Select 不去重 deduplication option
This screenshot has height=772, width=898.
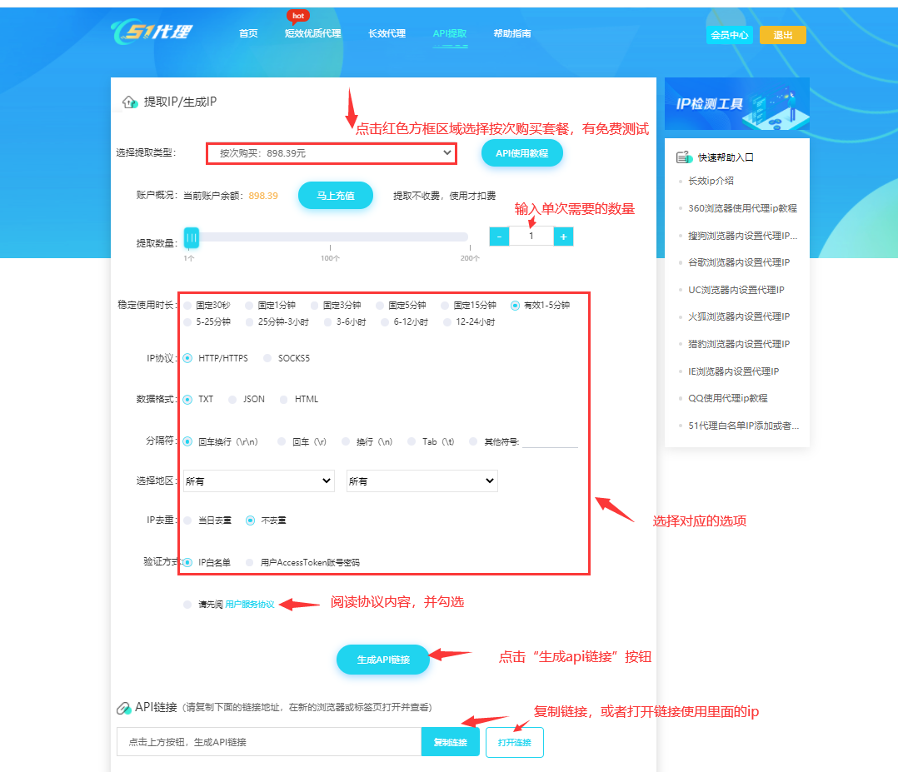click(x=250, y=520)
